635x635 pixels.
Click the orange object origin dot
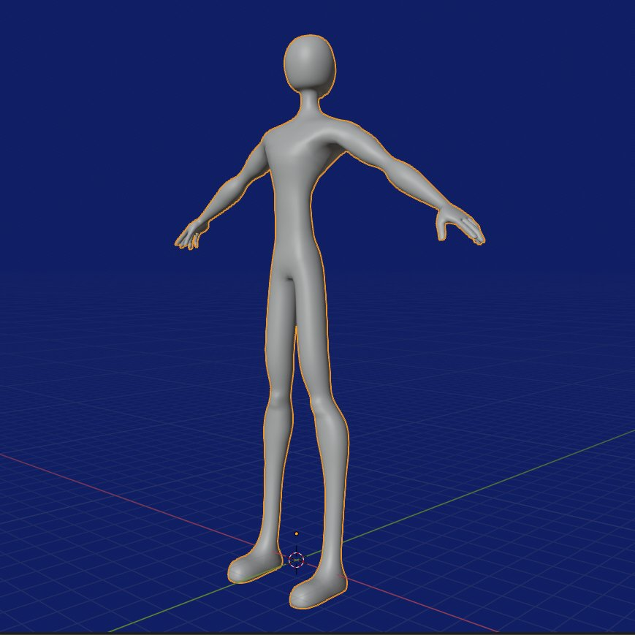pos(297,534)
